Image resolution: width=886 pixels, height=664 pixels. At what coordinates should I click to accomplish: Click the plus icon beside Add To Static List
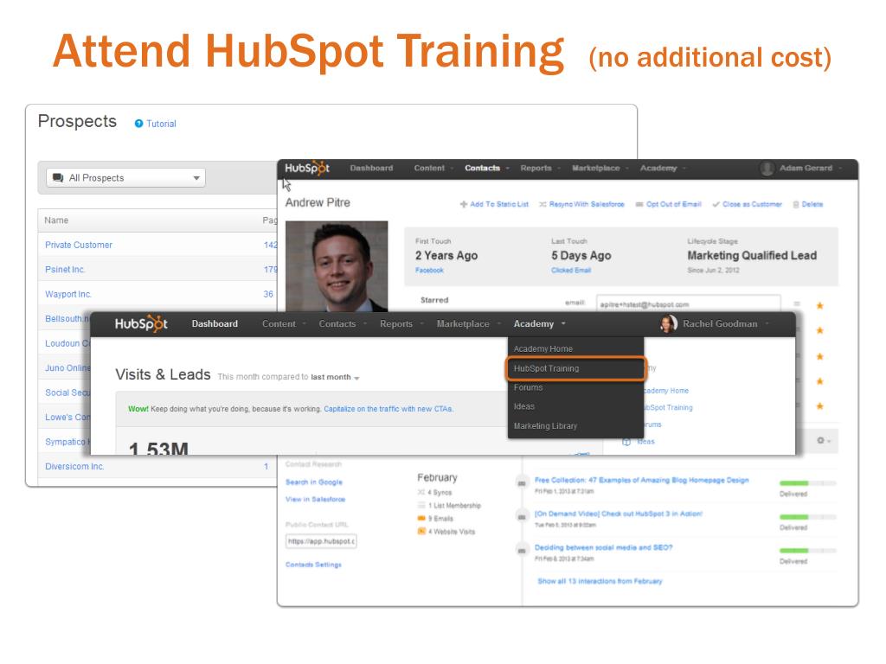(x=464, y=204)
